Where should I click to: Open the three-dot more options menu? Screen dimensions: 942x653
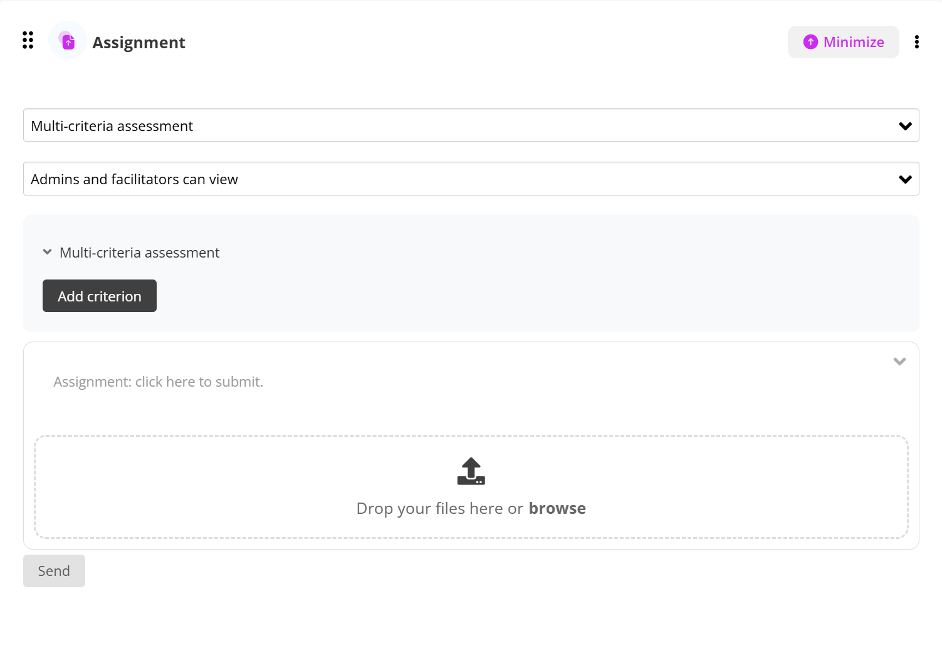(x=916, y=42)
